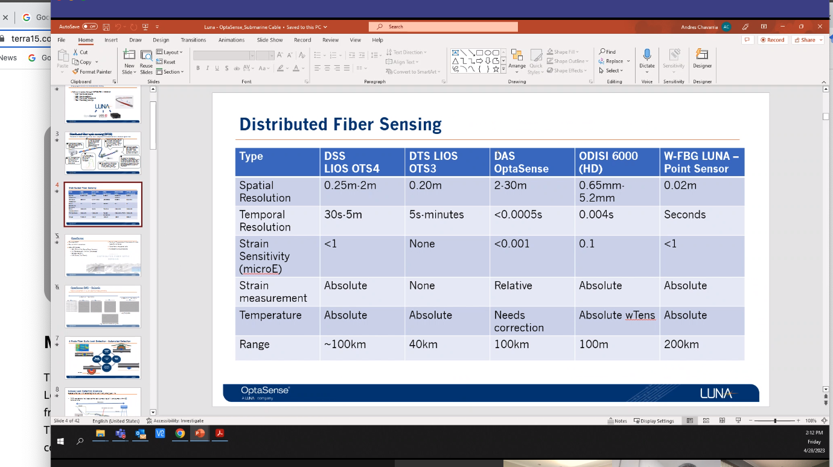Open the font name combo box
Viewport: 833px width, 467px height.
(x=223, y=55)
